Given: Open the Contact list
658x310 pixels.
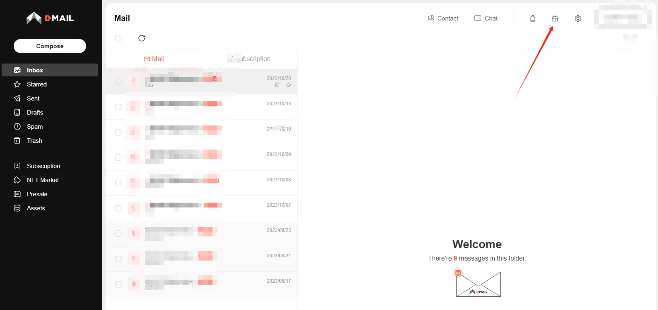Looking at the screenshot, I should click(x=443, y=18).
